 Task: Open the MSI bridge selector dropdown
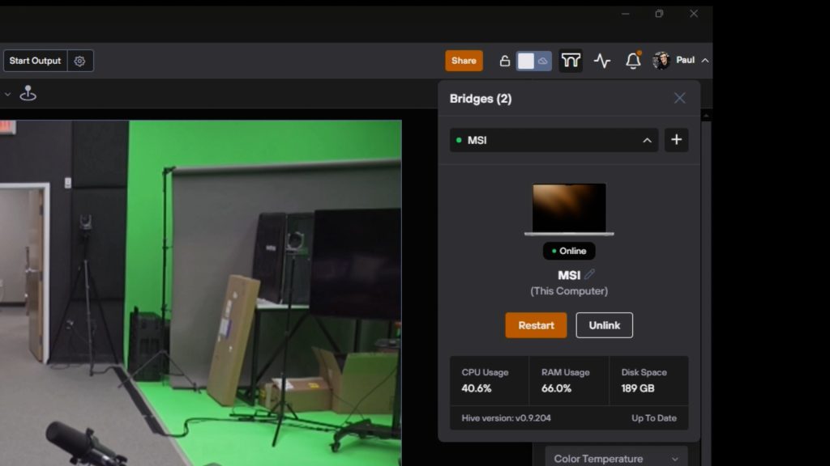554,140
